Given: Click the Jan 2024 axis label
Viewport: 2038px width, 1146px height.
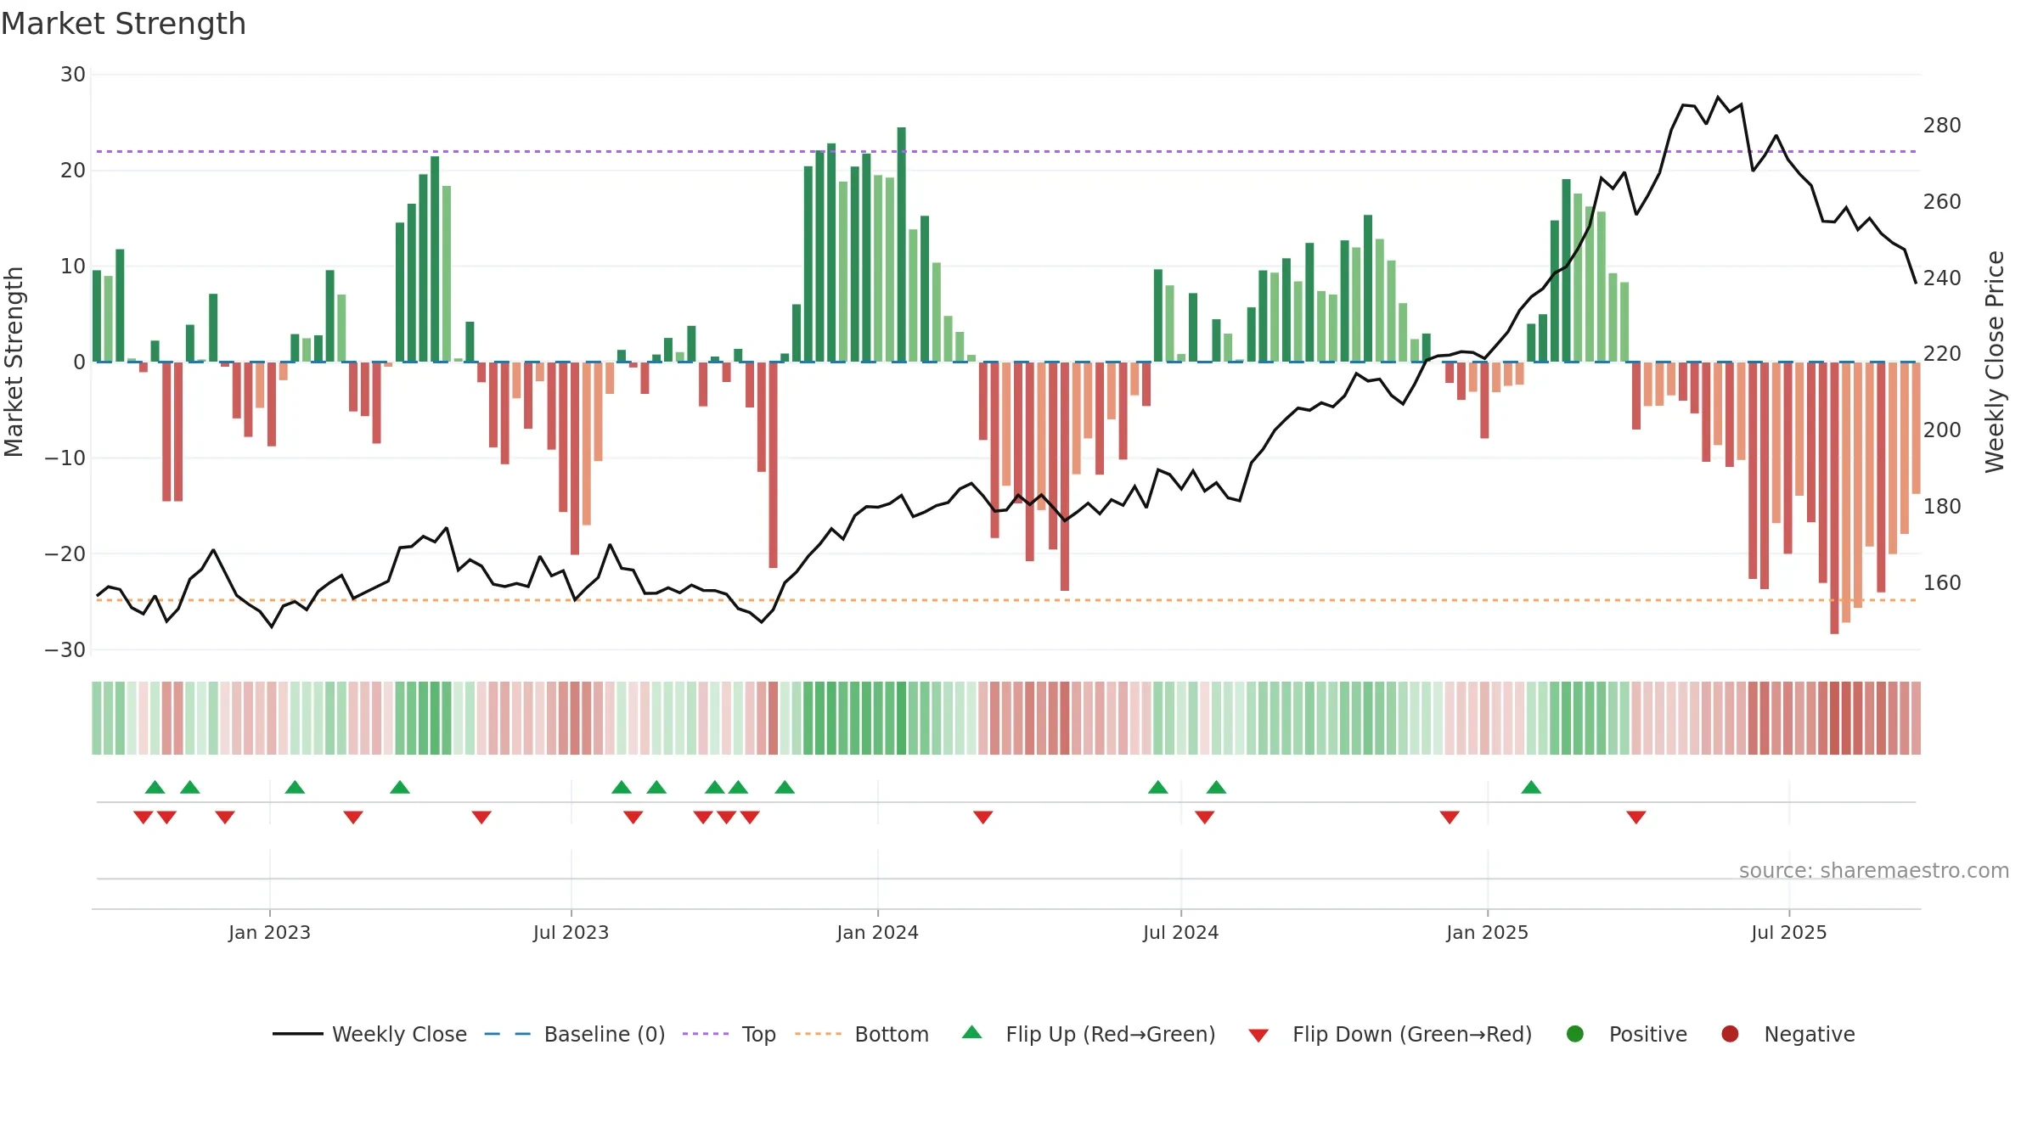Looking at the screenshot, I should click(877, 932).
